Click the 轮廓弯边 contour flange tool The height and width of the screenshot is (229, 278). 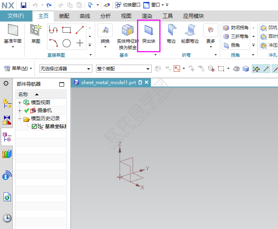[190, 34]
